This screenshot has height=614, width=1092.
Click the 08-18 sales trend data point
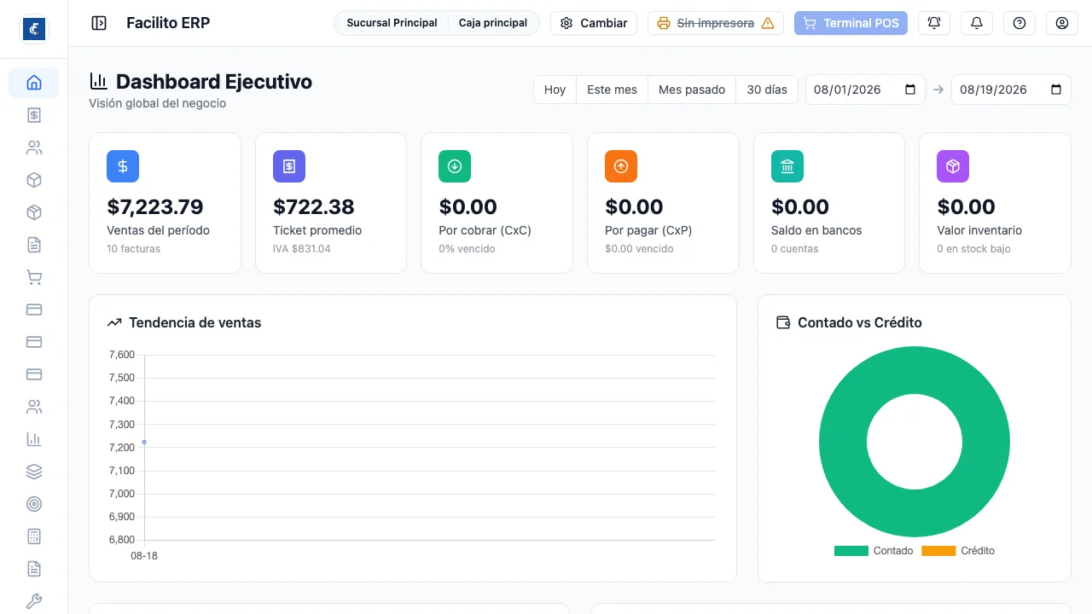tap(144, 442)
